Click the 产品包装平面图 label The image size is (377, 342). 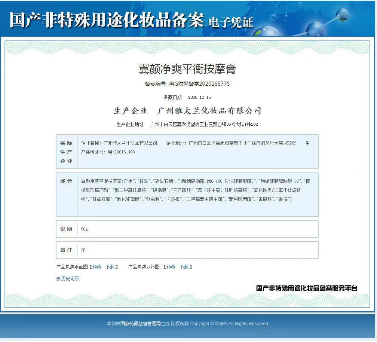[x=72, y=267]
